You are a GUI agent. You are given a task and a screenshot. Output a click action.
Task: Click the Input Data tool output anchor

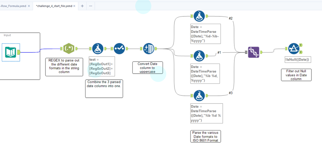(x=18, y=52)
